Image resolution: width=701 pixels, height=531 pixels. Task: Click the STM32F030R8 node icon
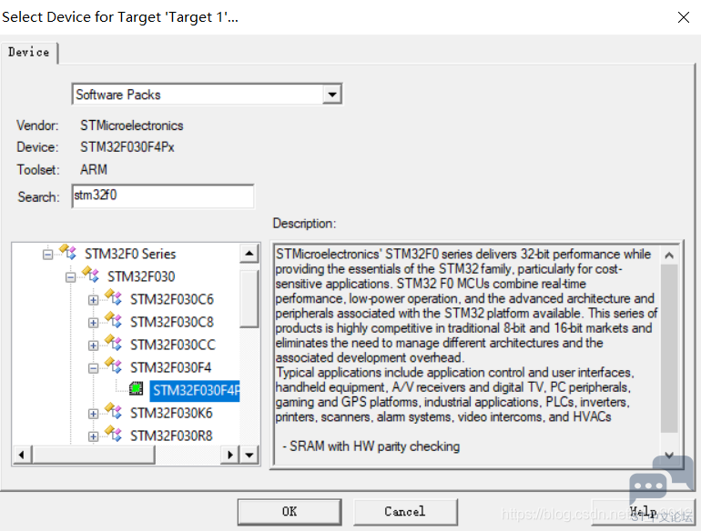114,434
